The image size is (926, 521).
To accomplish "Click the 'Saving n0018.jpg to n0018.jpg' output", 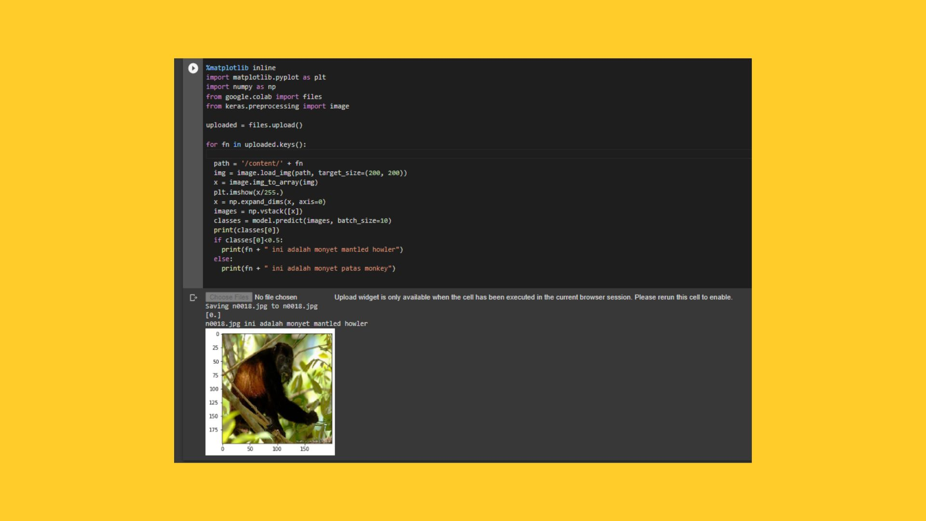I will pyautogui.click(x=261, y=306).
